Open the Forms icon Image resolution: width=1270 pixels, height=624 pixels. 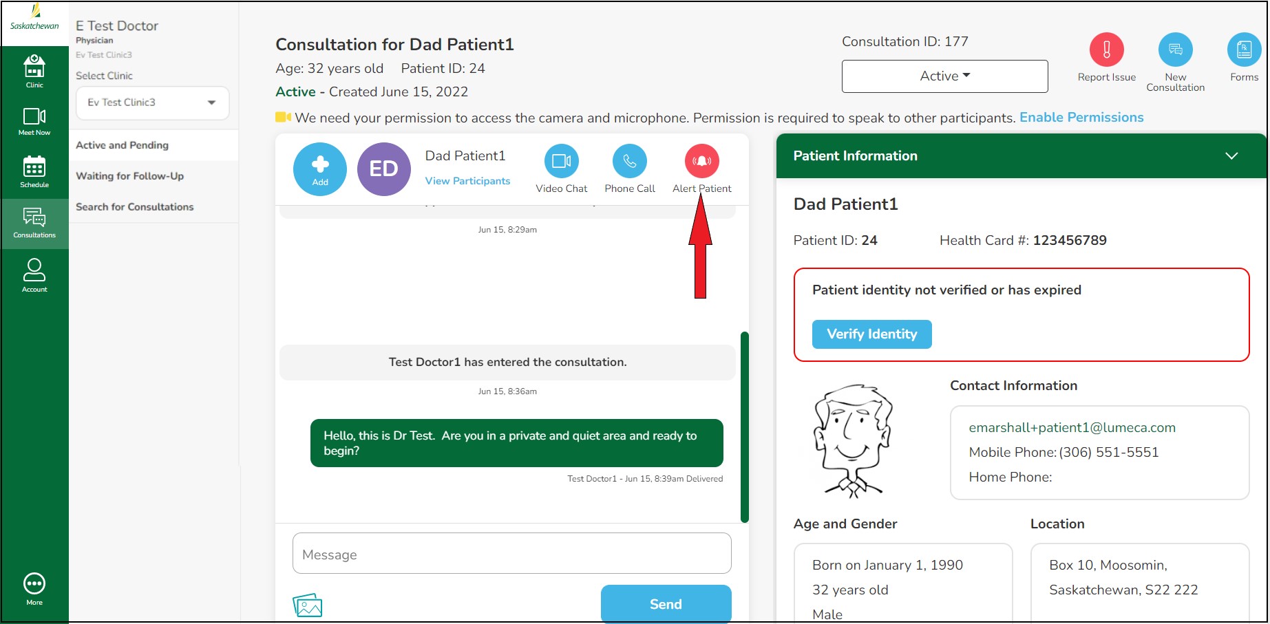pos(1244,50)
